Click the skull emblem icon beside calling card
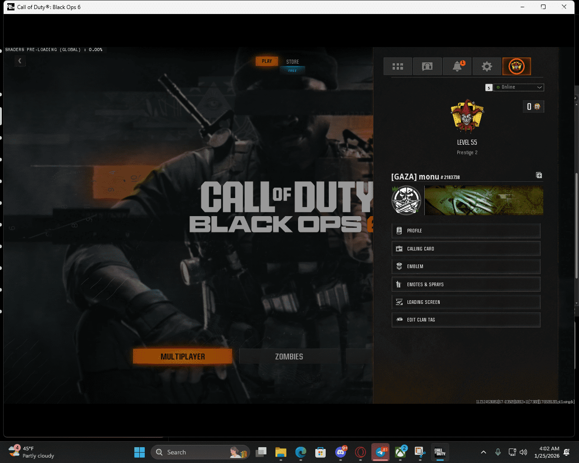Image resolution: width=579 pixels, height=463 pixels. coord(406,200)
